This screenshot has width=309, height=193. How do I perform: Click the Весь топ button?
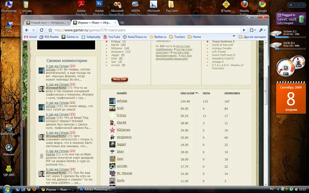pos(120,79)
